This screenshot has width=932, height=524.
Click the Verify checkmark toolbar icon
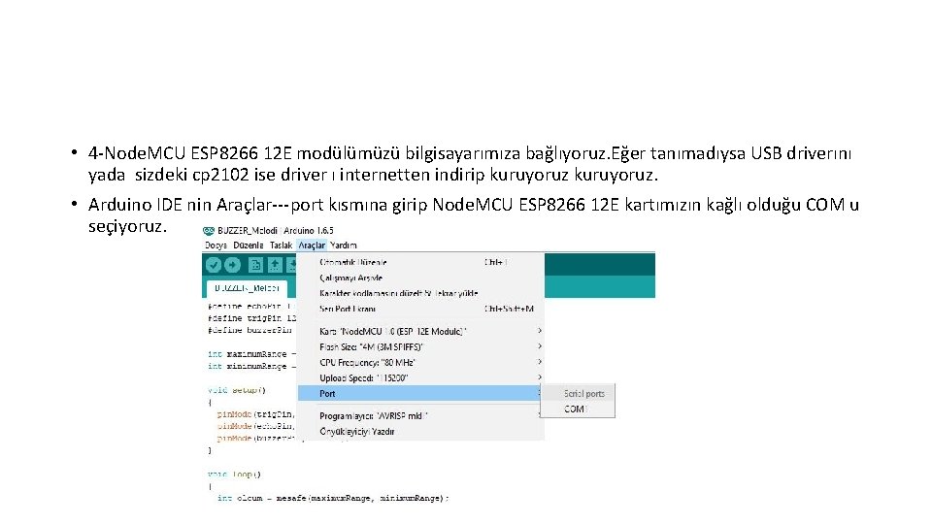click(x=214, y=265)
